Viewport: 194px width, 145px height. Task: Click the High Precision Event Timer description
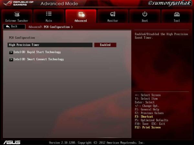(161, 36)
